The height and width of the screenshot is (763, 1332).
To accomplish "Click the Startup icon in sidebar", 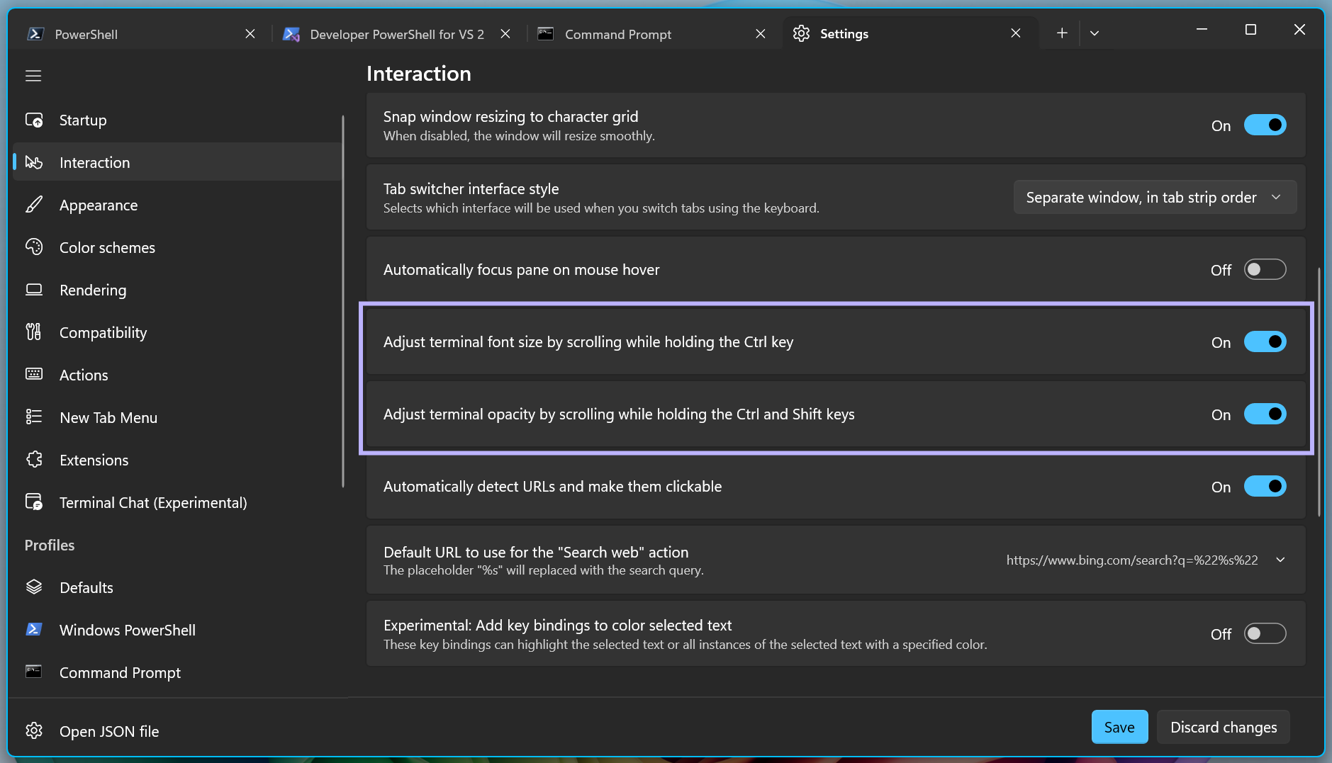I will coord(34,120).
